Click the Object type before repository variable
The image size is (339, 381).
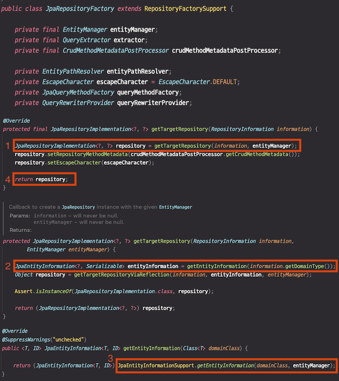pos(23,274)
